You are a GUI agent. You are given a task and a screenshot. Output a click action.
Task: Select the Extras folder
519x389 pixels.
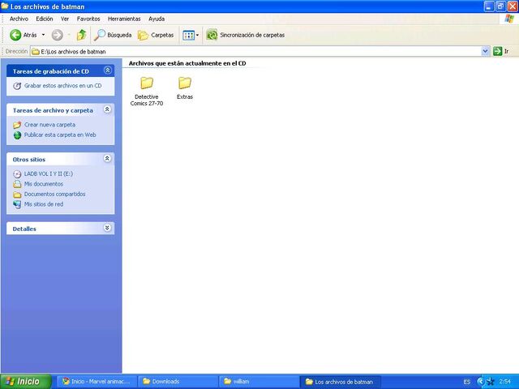[x=185, y=88]
